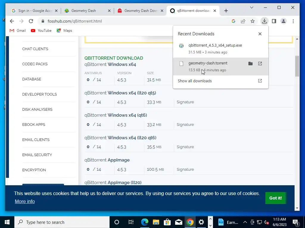The height and width of the screenshot is (228, 305).
Task: Share this page icon
Action: 243,21
